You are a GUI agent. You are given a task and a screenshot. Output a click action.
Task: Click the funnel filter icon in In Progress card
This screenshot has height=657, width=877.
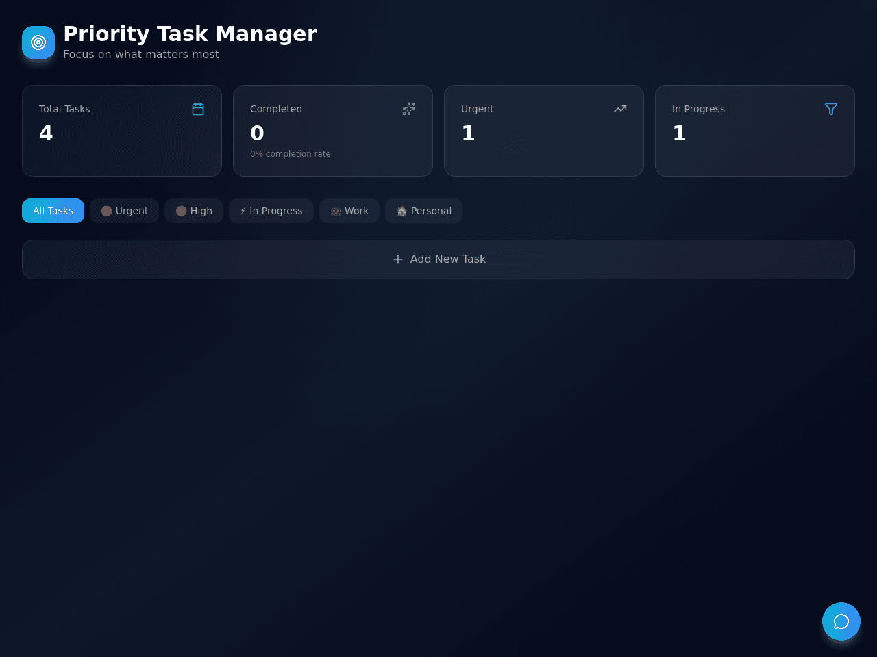(x=831, y=109)
